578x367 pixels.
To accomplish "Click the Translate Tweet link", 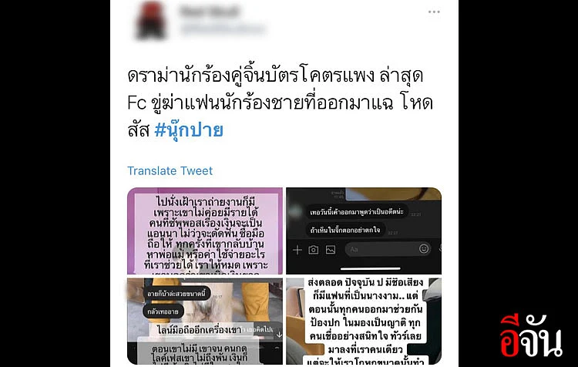I will point(170,170).
